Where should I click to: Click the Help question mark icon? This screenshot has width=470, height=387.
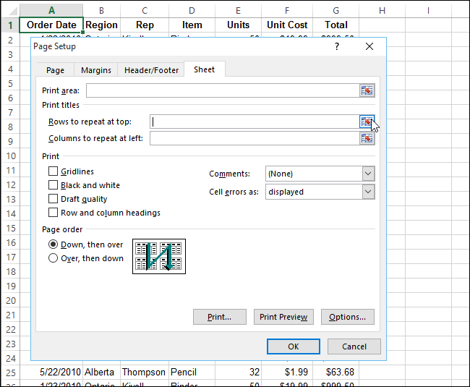click(x=336, y=46)
